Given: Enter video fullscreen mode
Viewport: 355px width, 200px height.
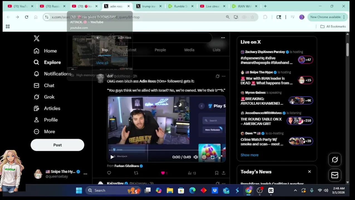Looking at the screenshot, I should (x=220, y=157).
